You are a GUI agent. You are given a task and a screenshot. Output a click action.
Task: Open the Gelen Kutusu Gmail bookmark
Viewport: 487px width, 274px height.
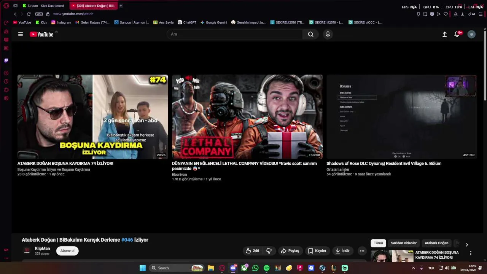(92, 22)
